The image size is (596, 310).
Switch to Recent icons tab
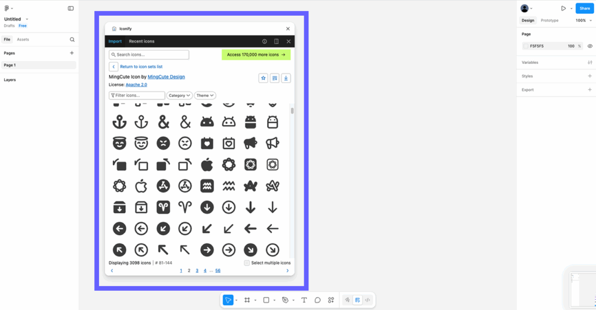pyautogui.click(x=141, y=41)
